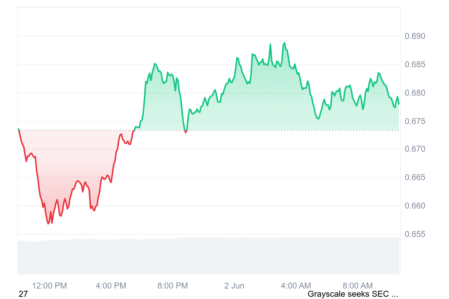Click the 'Grayscale seeks SEC ...' news headline
449x299 pixels.
click(352, 294)
